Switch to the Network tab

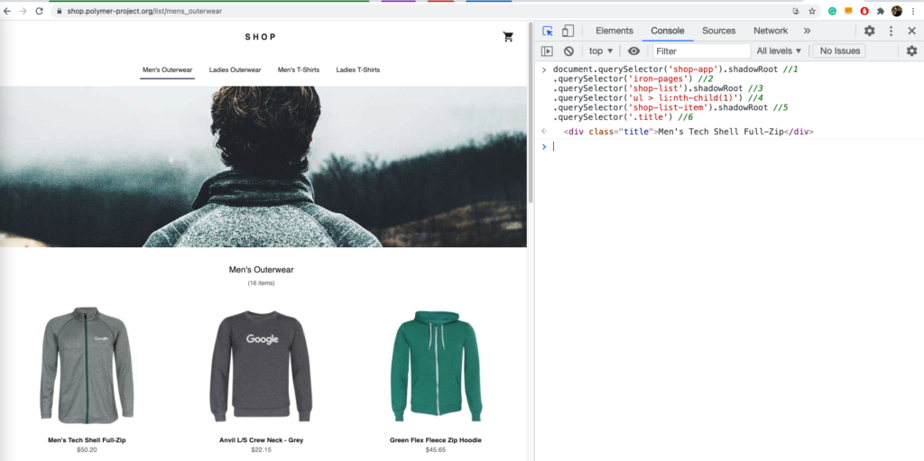click(x=771, y=31)
